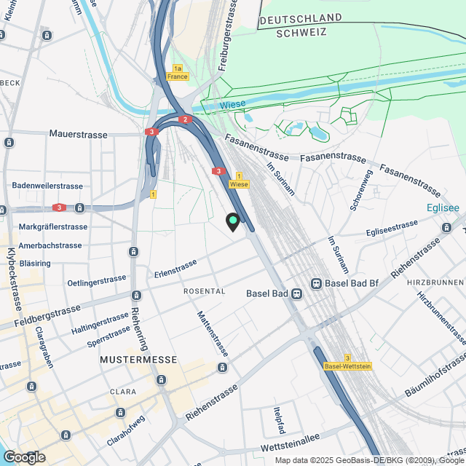Click the MUSTERMESSE district label
The image size is (466, 466).
pos(138,360)
